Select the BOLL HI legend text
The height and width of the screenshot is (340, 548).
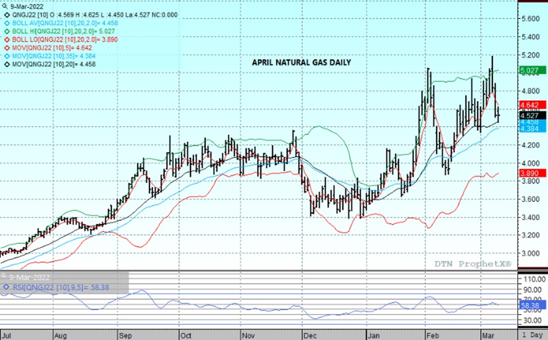(63, 31)
